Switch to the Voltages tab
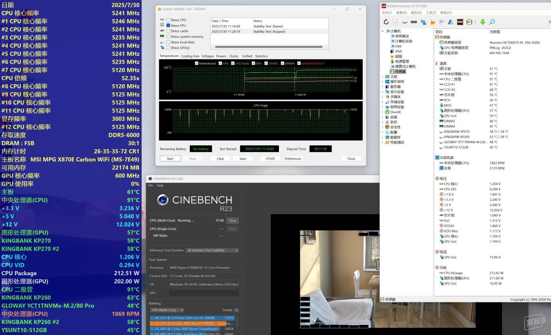551x335 pixels. tap(208, 56)
